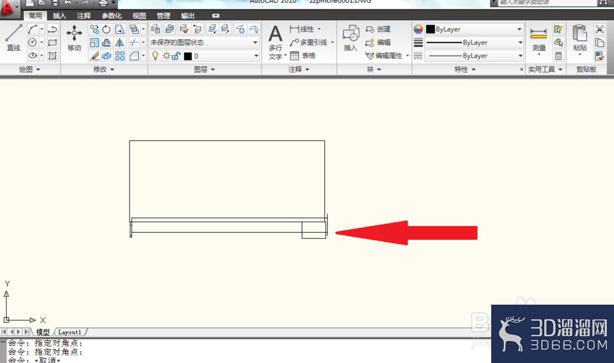Open the Layer Properties manager icon

[155, 29]
